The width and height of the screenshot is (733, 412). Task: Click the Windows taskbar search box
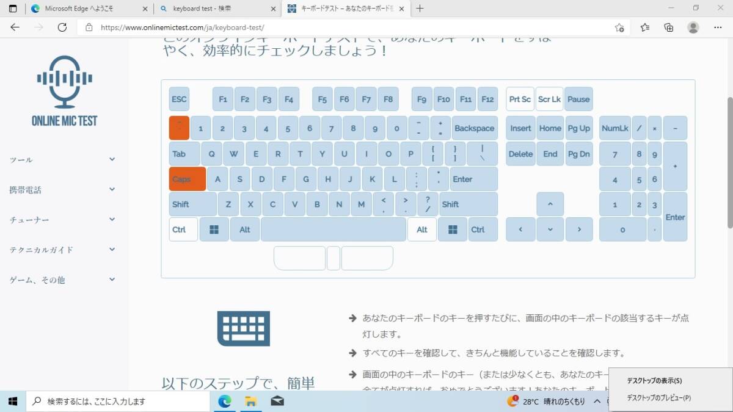(118, 401)
